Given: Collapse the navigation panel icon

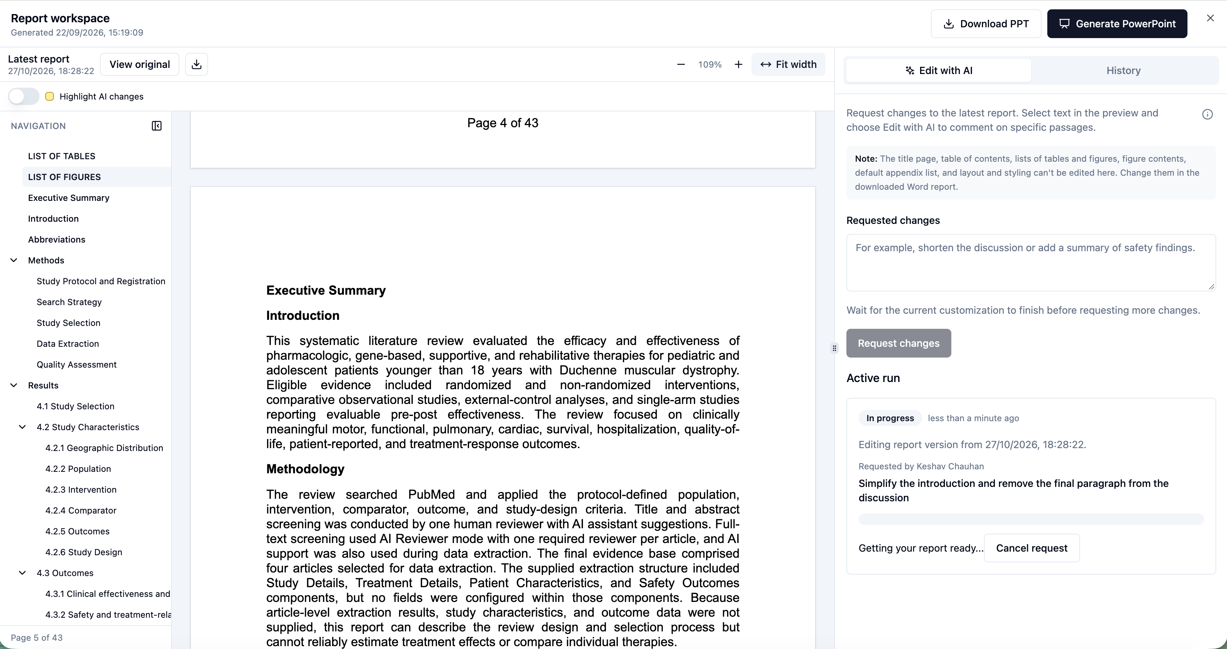Looking at the screenshot, I should [x=157, y=126].
